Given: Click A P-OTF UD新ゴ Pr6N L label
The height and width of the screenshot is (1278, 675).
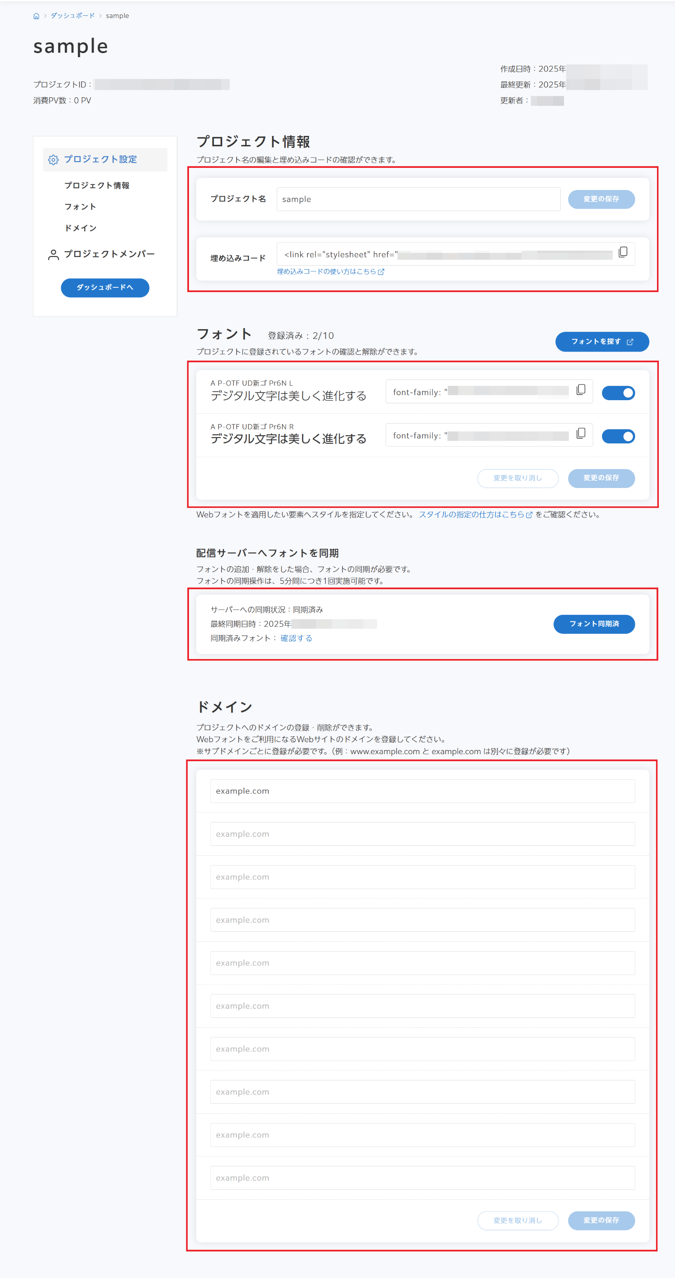Looking at the screenshot, I should (252, 383).
